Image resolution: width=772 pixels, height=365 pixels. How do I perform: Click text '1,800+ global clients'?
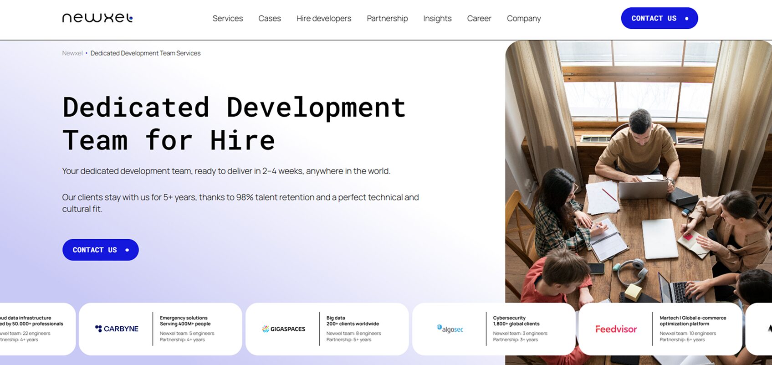coord(516,324)
